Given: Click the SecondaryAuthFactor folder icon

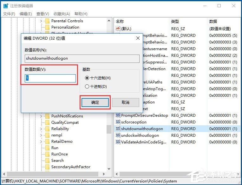Looking at the screenshot, I should 47,167.
